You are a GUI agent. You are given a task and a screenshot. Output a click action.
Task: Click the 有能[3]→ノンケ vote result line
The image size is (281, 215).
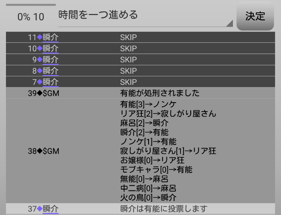[x=148, y=104]
